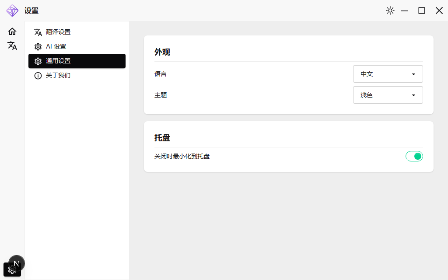Click the gear icon beside AI 设置
This screenshot has width=448, height=280.
[x=38, y=47]
